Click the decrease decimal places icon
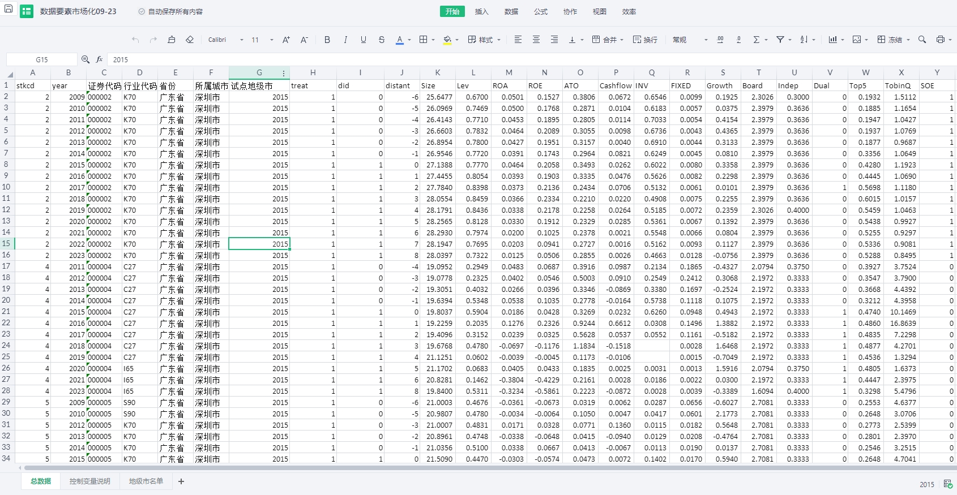 click(738, 40)
